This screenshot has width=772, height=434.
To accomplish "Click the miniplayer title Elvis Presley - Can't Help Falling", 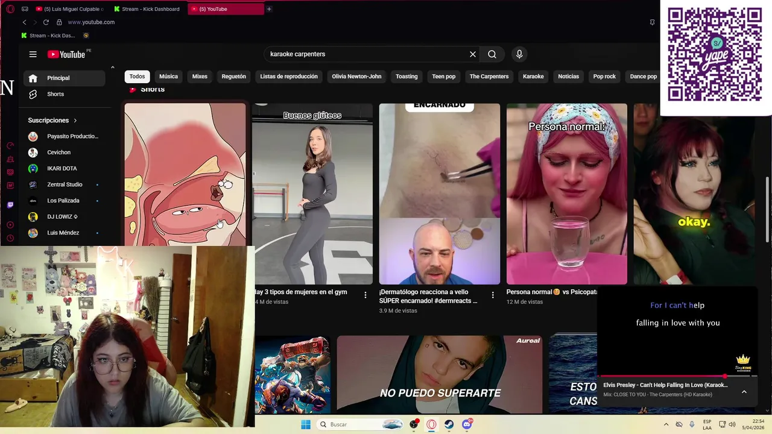I will 665,385.
